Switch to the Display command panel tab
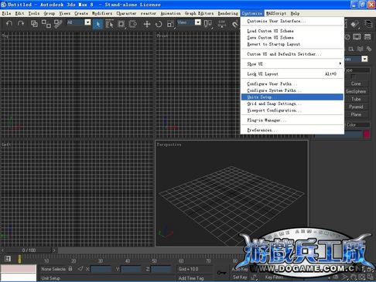Screen dimensions: 376x282 pos(357,36)
